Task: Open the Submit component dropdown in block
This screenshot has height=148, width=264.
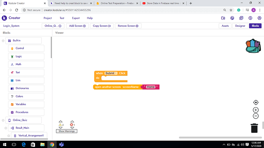Action: point(111,73)
